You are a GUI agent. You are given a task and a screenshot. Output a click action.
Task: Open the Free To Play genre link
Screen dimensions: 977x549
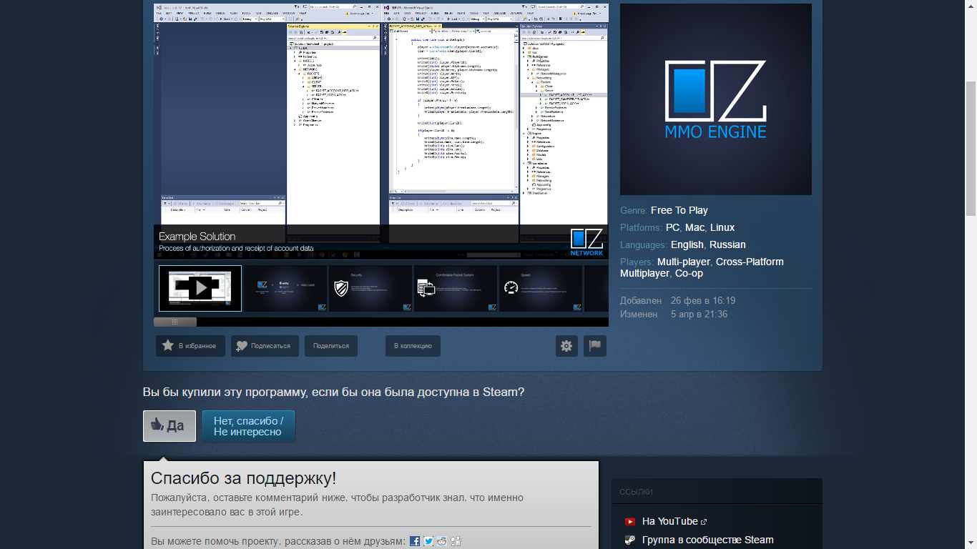(x=679, y=210)
